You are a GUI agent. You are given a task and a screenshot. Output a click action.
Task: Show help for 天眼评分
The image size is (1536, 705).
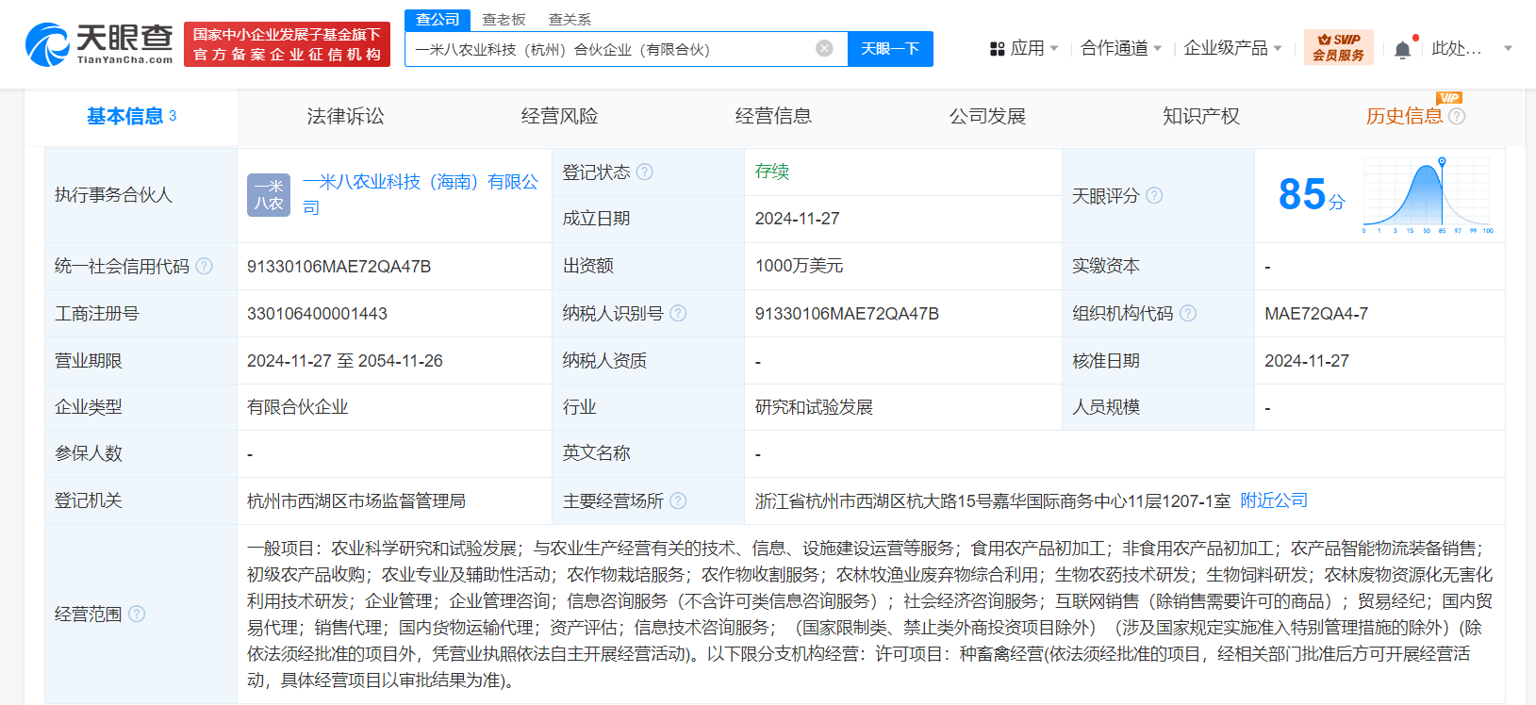[1154, 195]
